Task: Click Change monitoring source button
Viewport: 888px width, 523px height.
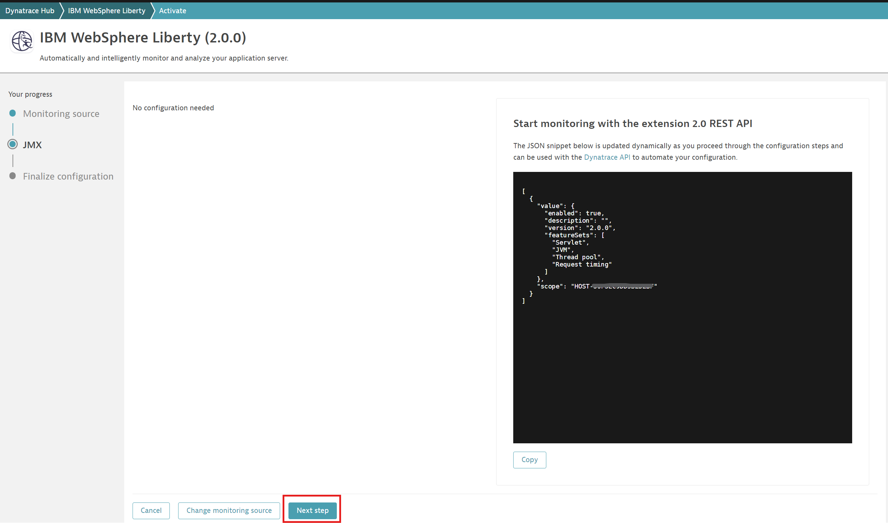Action: pyautogui.click(x=229, y=510)
